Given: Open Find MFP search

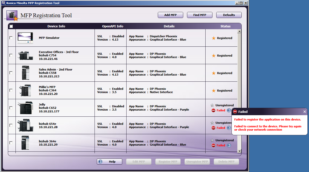Looking at the screenshot, I should pyautogui.click(x=200, y=15).
